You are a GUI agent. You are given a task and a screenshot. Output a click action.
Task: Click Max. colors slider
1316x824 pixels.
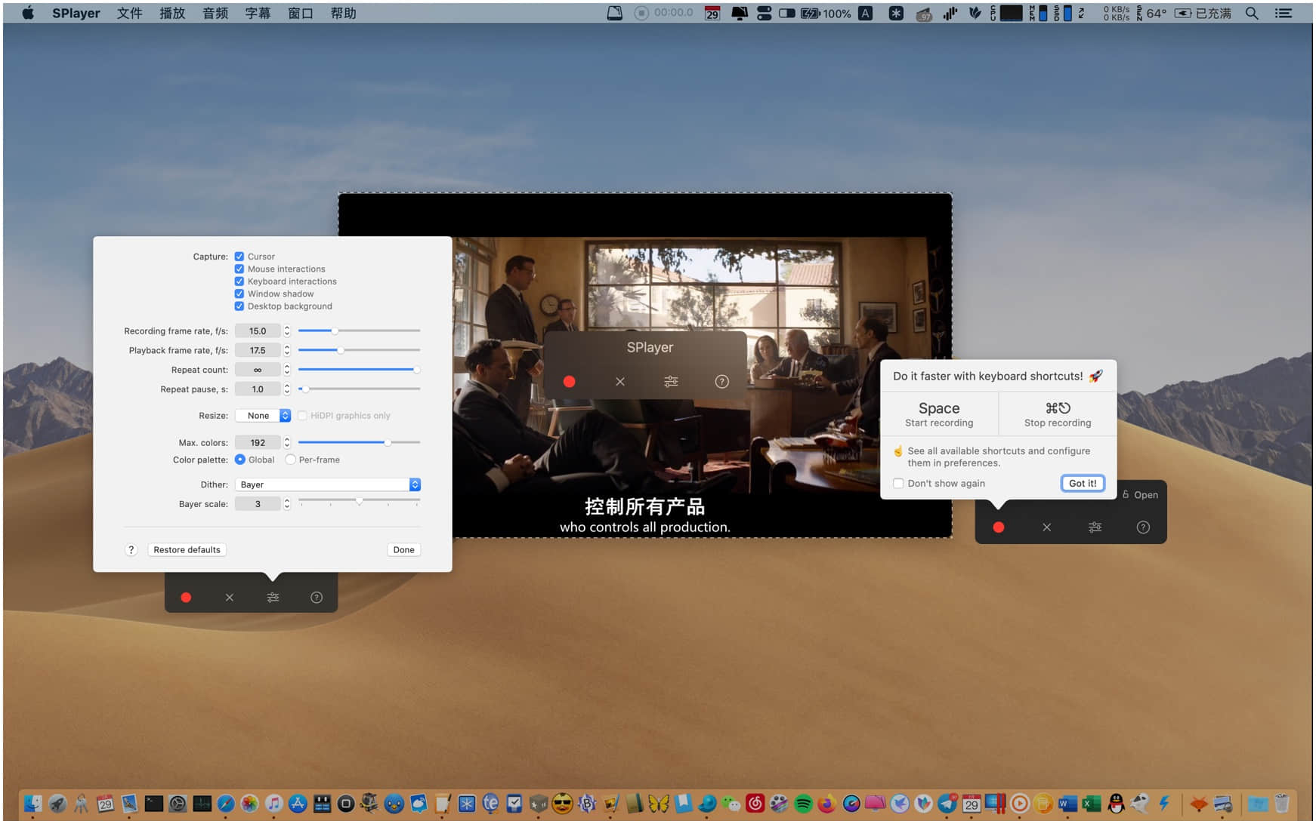click(x=359, y=443)
